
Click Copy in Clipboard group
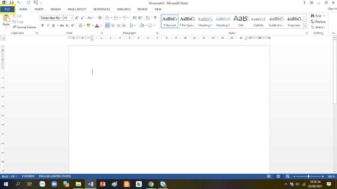(18, 22)
